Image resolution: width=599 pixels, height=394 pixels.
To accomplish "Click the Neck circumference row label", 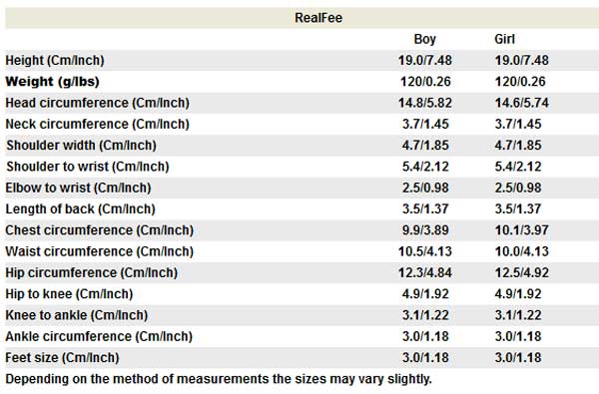I will tap(98, 124).
